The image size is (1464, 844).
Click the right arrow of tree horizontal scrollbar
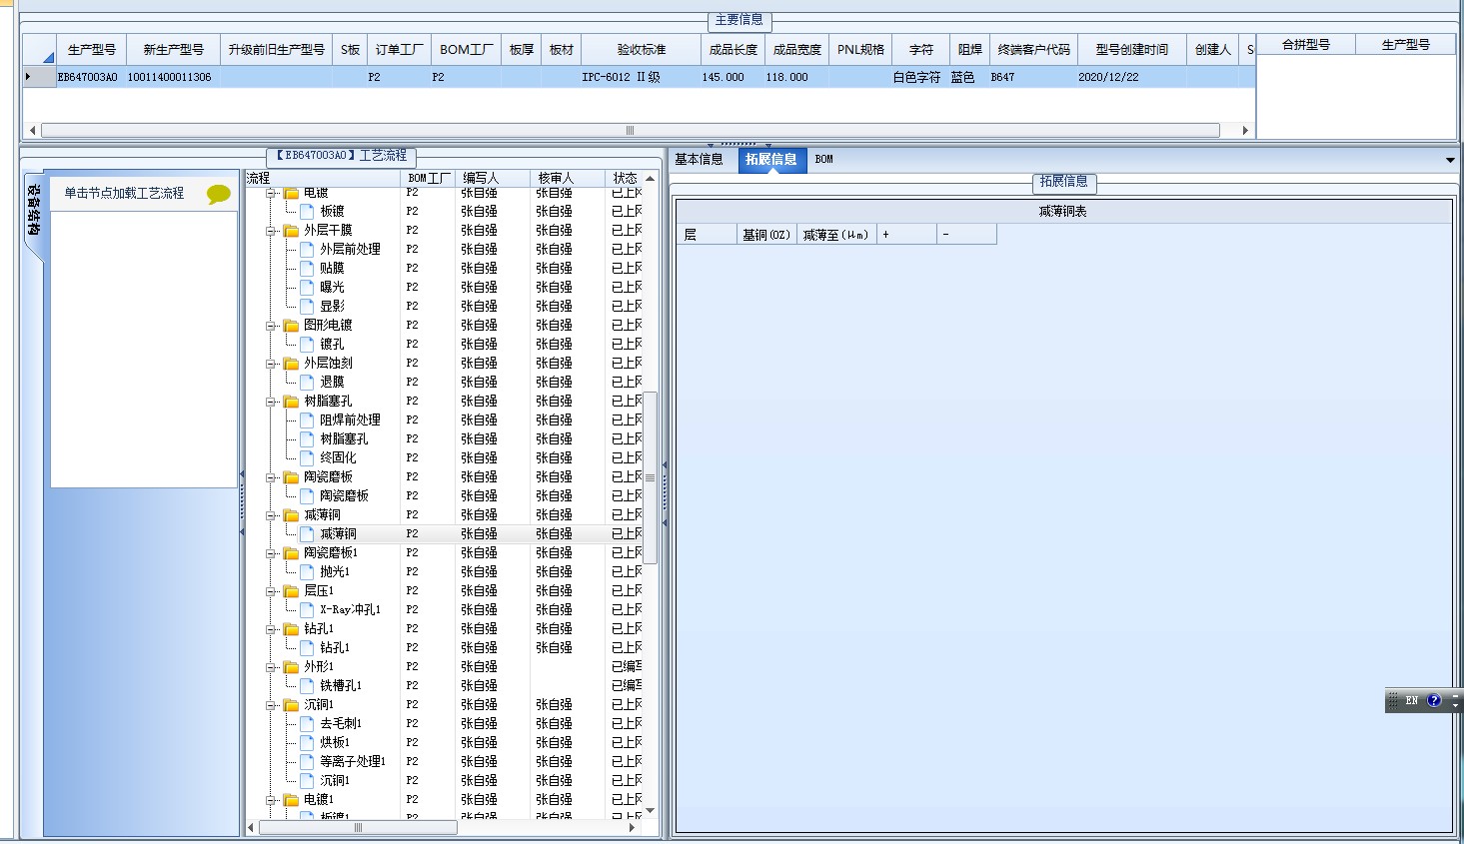pos(632,828)
